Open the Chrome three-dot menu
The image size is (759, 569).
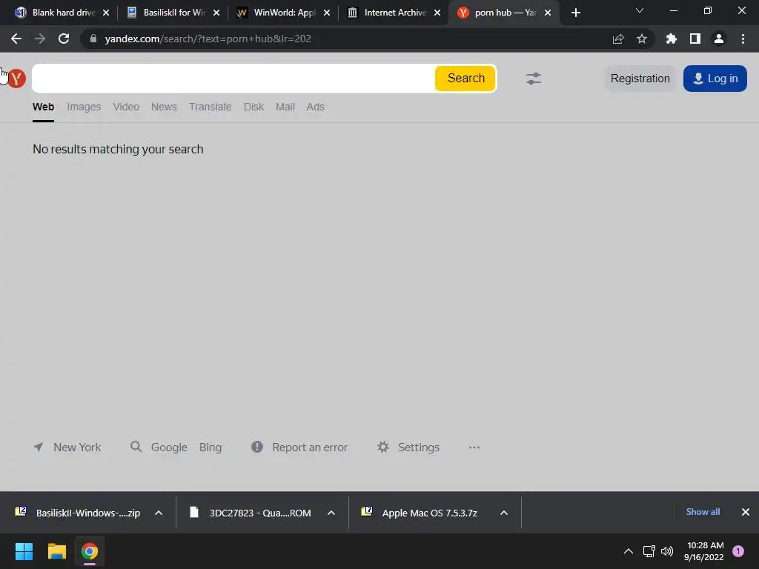click(743, 39)
